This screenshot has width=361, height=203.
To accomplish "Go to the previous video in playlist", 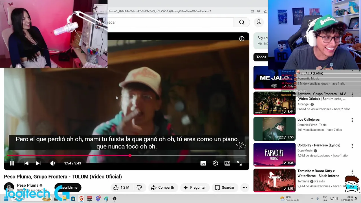I will pyautogui.click(x=26, y=163).
